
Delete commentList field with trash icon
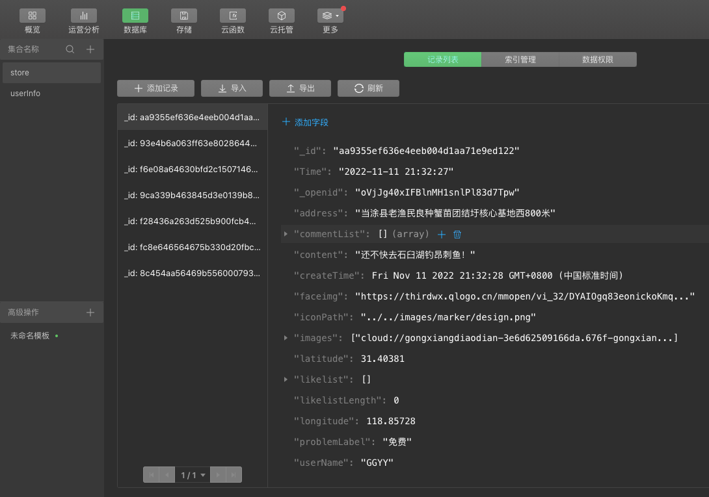[457, 234]
